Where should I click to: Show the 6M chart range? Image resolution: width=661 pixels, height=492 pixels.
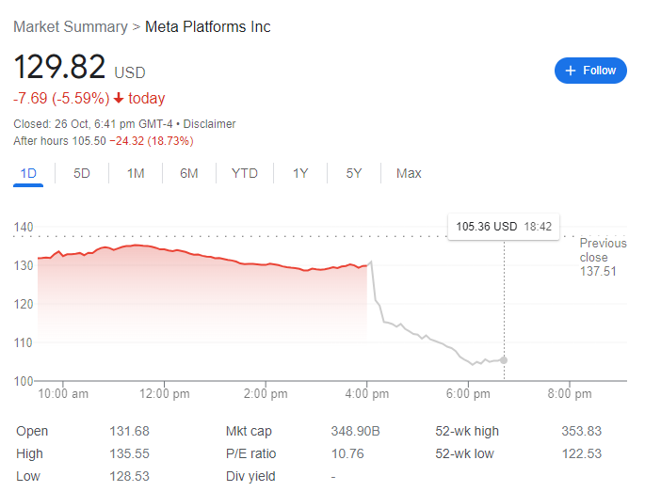pos(189,173)
